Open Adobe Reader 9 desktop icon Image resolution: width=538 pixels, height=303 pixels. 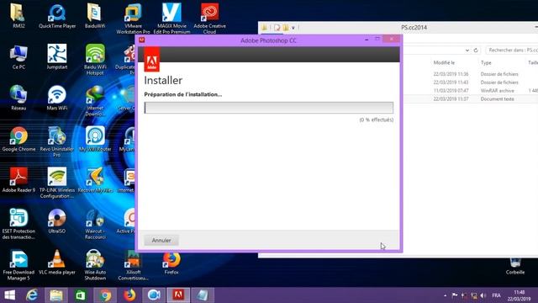click(x=18, y=180)
